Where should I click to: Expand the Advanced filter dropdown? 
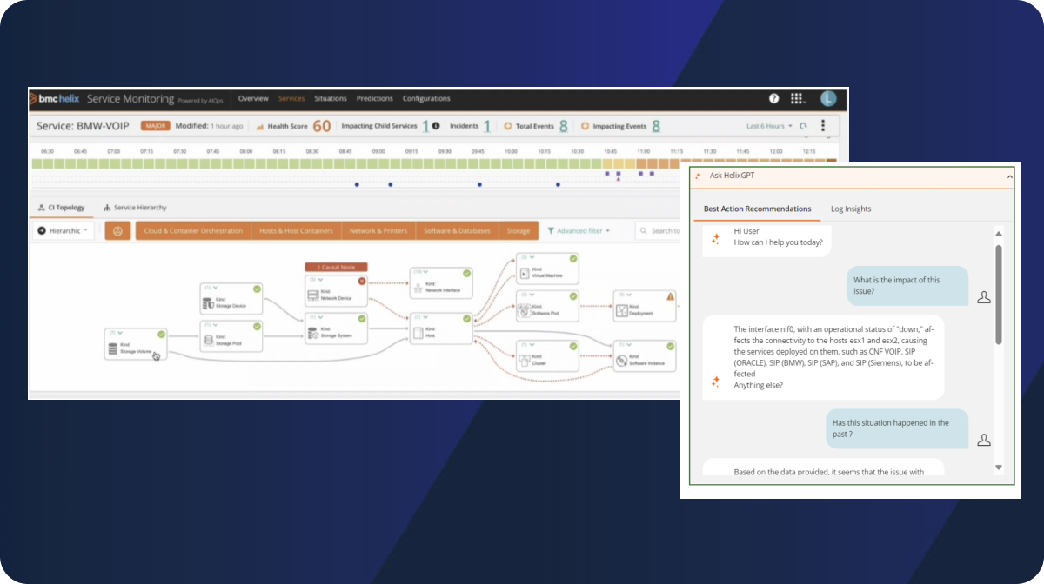click(579, 231)
